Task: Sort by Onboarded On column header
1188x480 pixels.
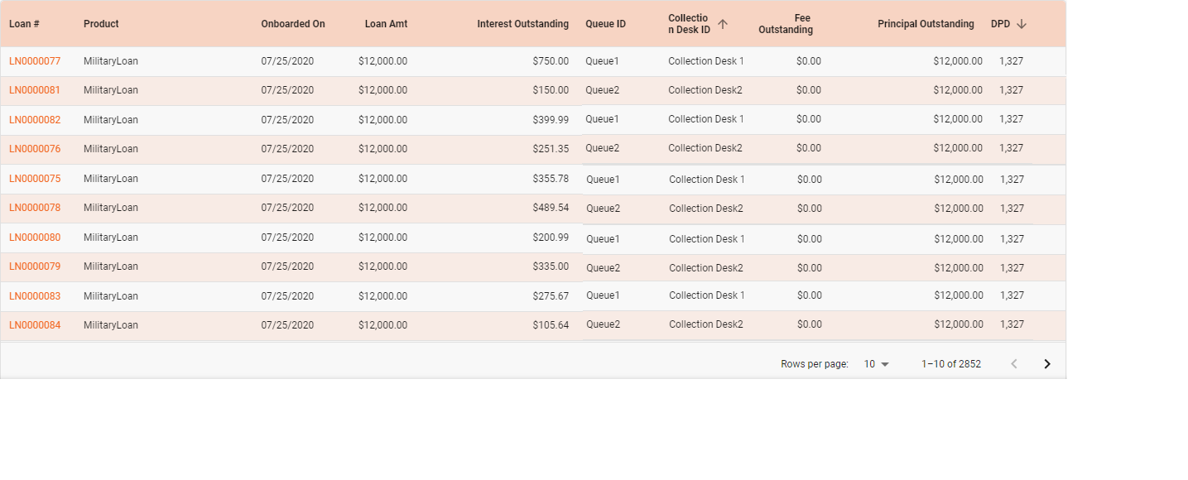Action: click(x=293, y=24)
